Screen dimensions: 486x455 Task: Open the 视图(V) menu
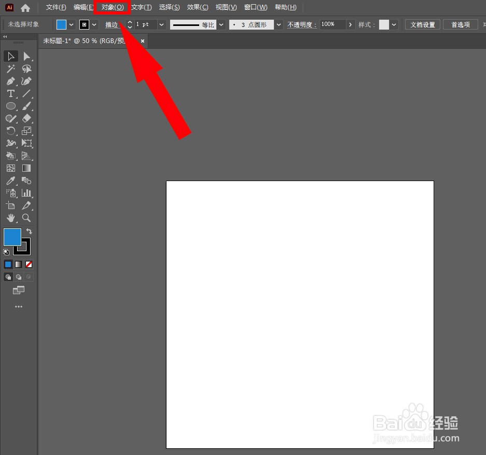[x=226, y=7]
